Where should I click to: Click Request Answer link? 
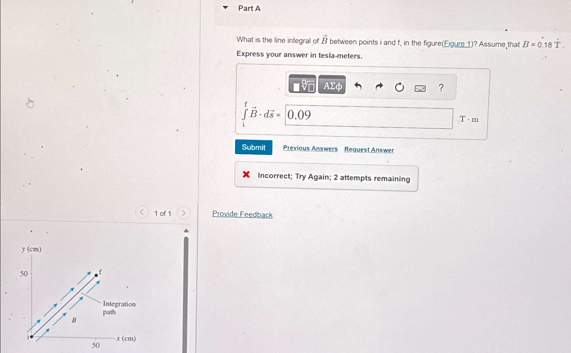(369, 150)
